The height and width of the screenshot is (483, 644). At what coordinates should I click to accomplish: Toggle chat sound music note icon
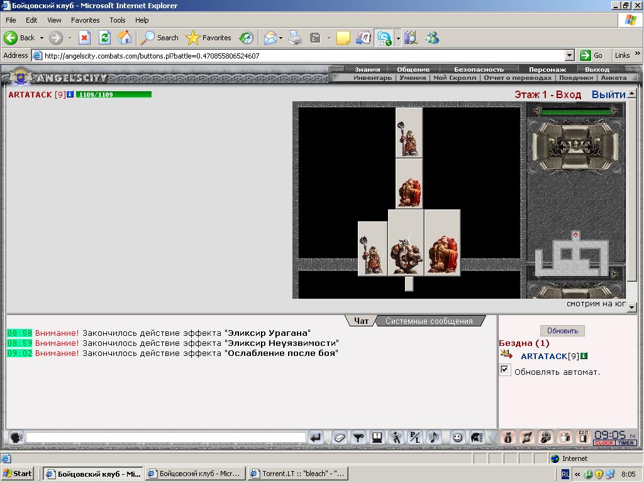click(434, 438)
